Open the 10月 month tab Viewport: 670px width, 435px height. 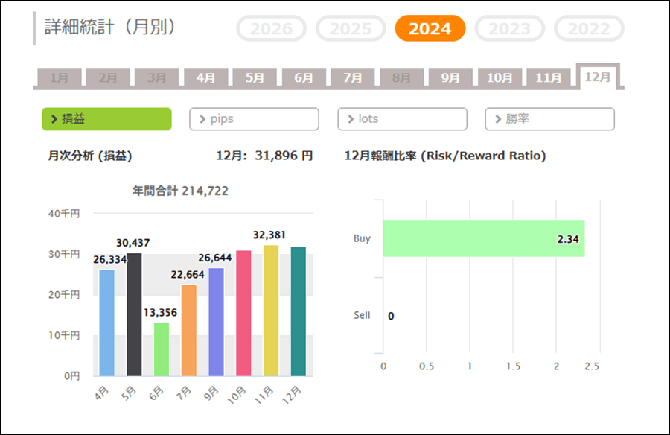tap(500, 77)
